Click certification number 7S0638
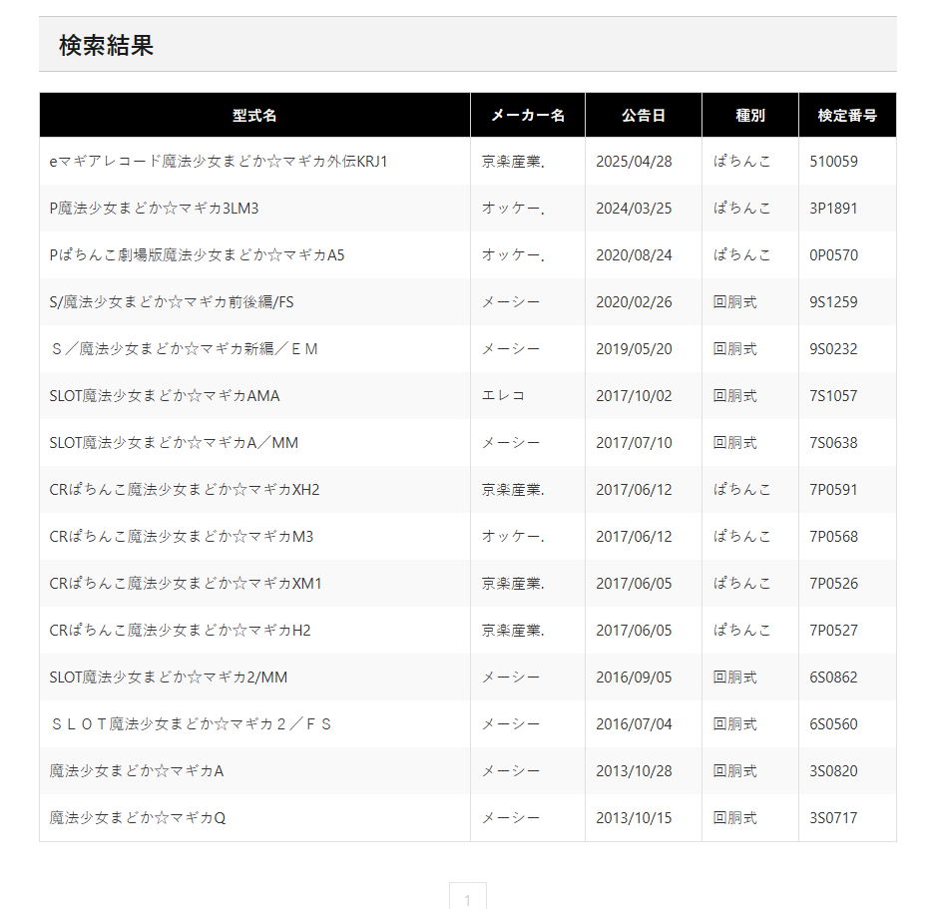 833,443
